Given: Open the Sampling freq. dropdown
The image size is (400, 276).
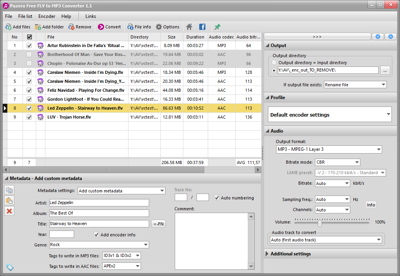Looking at the screenshot, I should 332,199.
